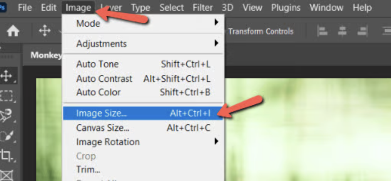The height and width of the screenshot is (181, 391).
Task: Select the Move tool in the toolbox
Action: (7, 76)
